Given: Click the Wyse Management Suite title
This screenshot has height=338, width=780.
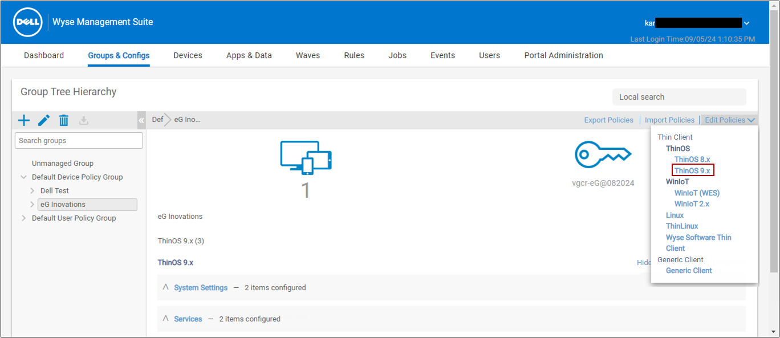Looking at the screenshot, I should point(103,22).
